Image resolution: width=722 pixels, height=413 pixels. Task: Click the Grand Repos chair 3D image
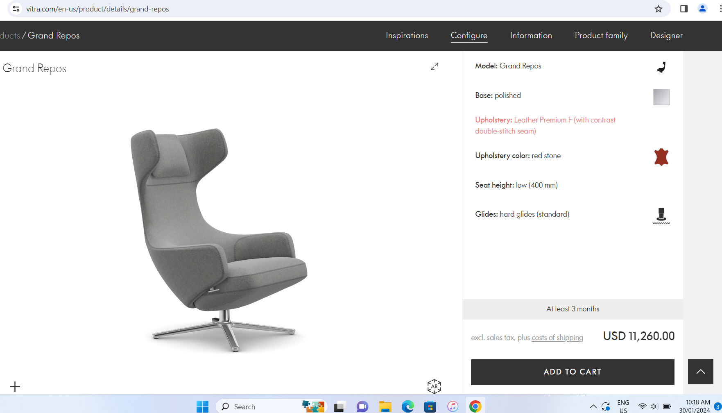[x=219, y=240]
